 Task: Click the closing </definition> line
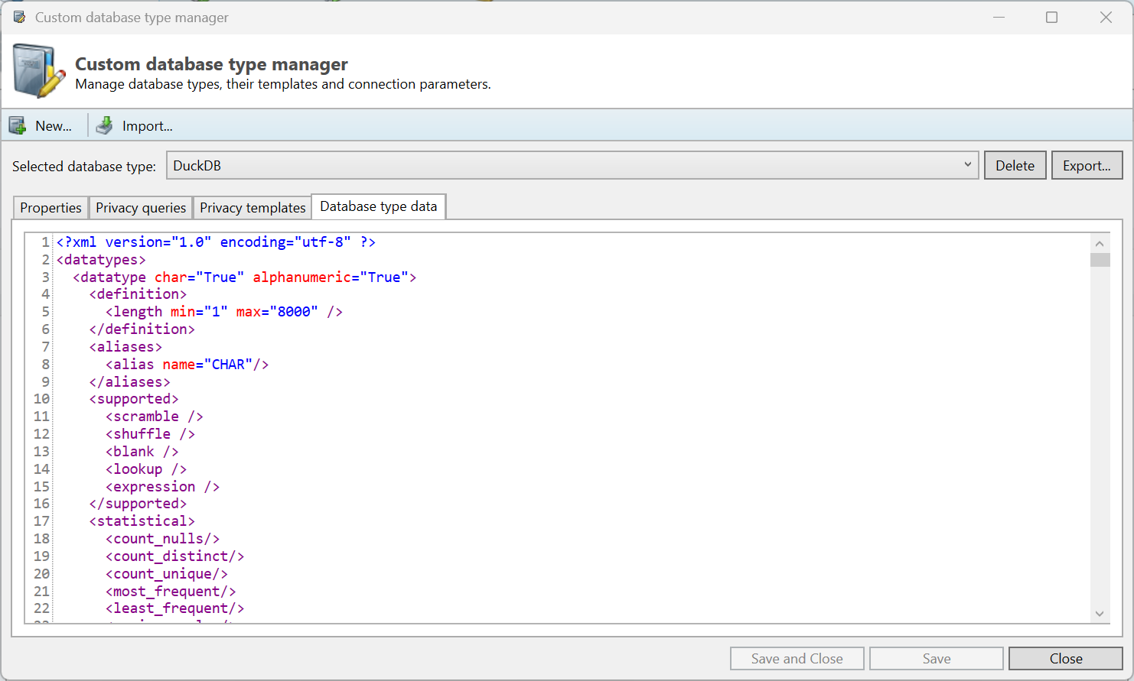click(x=142, y=329)
